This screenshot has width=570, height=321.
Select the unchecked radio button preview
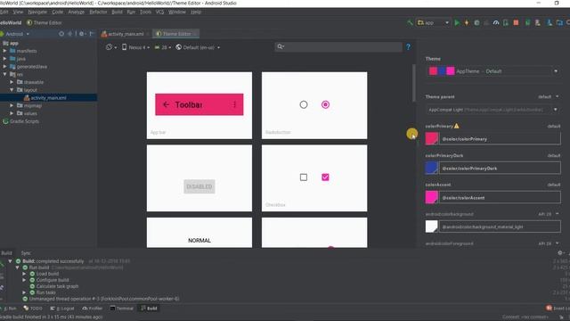coord(304,105)
